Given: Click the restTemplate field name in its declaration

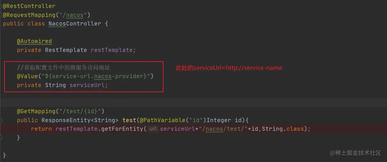Looking at the screenshot, I should point(112,50).
